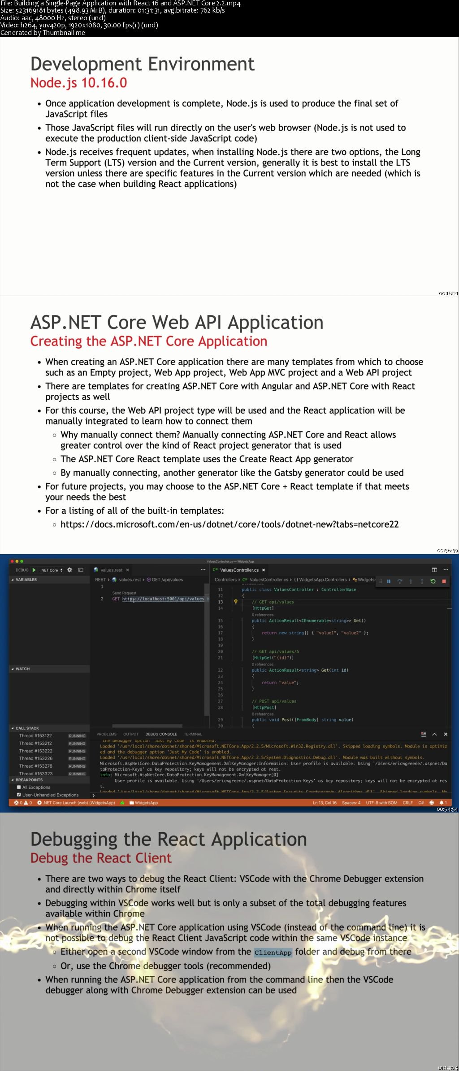Open the debug console icon in debug toolbar
The height and width of the screenshot is (1071, 459).
(x=81, y=570)
